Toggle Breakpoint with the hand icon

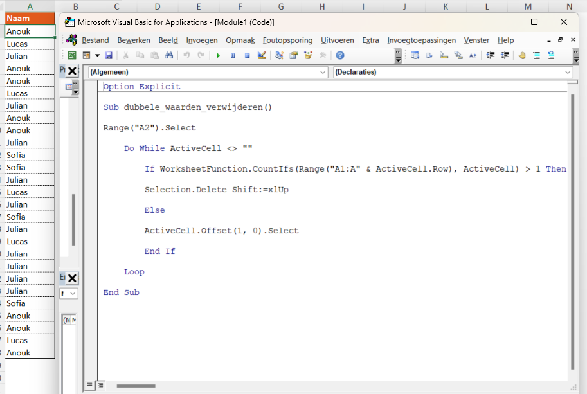(x=522, y=55)
